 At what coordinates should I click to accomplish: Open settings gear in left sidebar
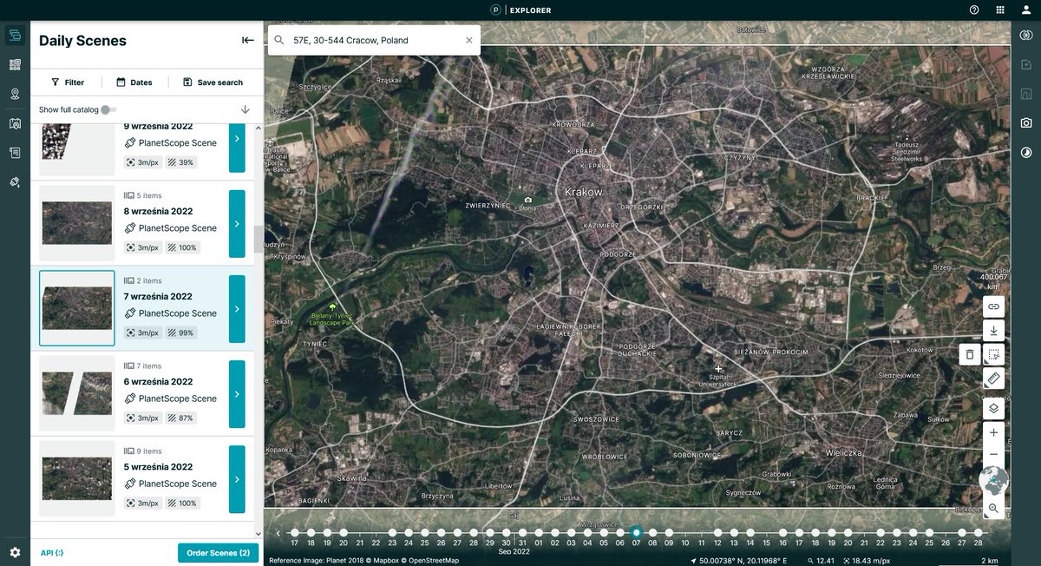coord(15,552)
